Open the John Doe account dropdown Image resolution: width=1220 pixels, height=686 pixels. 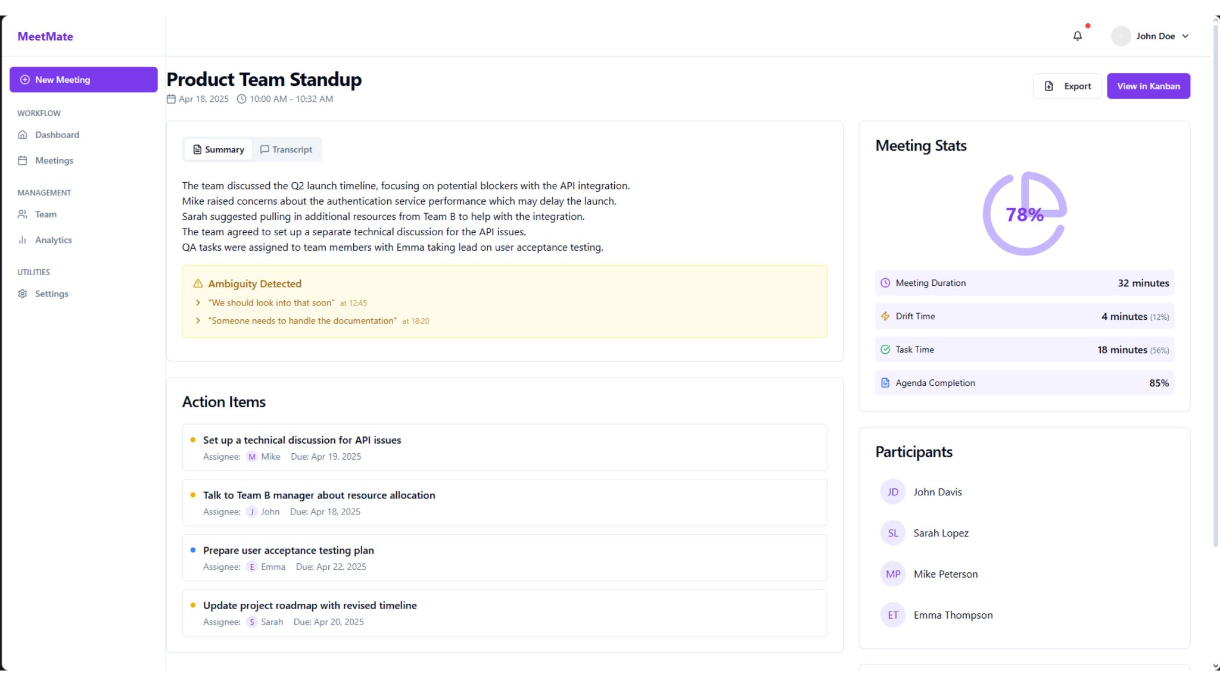tap(1151, 36)
